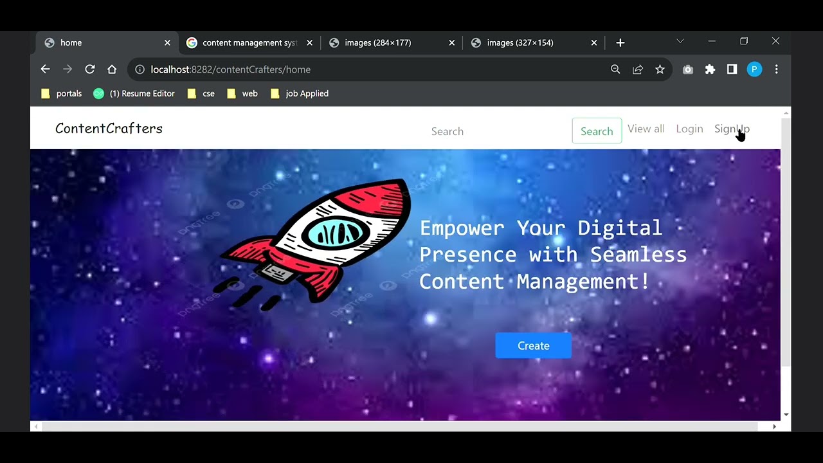
Task: Click the green Search button
Action: [x=597, y=131]
